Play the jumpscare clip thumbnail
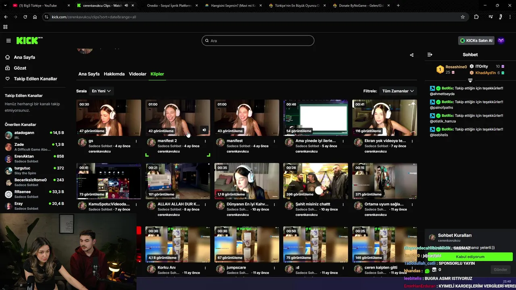516x290 pixels. click(x=247, y=244)
